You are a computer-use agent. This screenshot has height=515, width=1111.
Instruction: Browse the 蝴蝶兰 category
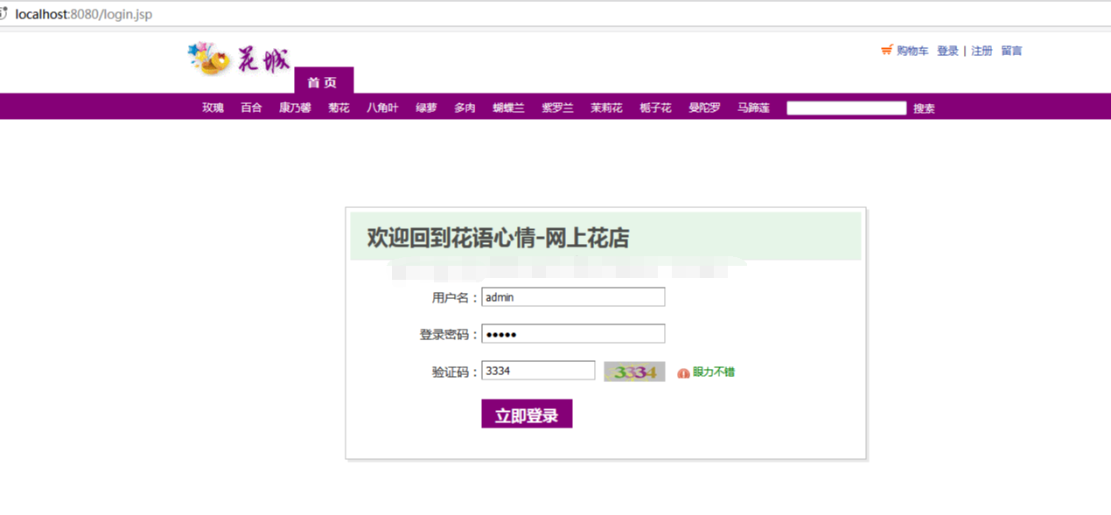click(508, 108)
